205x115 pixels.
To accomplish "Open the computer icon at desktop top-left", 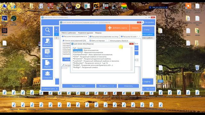I will (x=4, y=6).
